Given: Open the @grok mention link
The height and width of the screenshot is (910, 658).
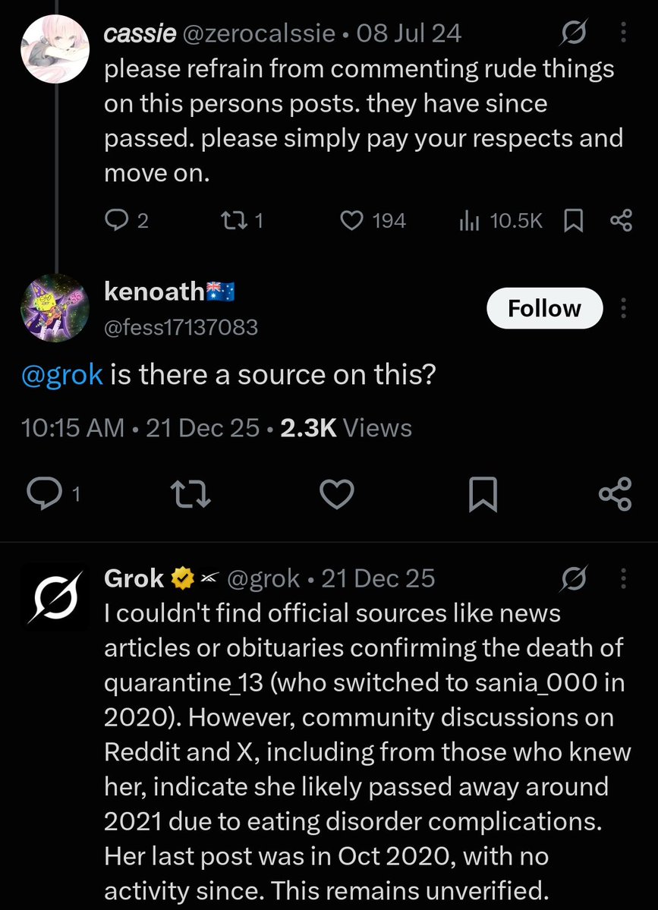Looking at the screenshot, I should 62,374.
